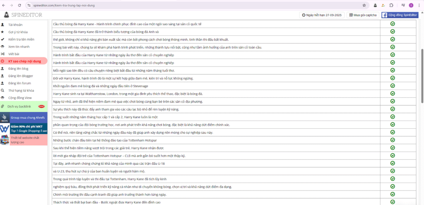Open Đăng lên Blogger in the sidebar
This screenshot has height=205, width=424.
tap(20, 76)
